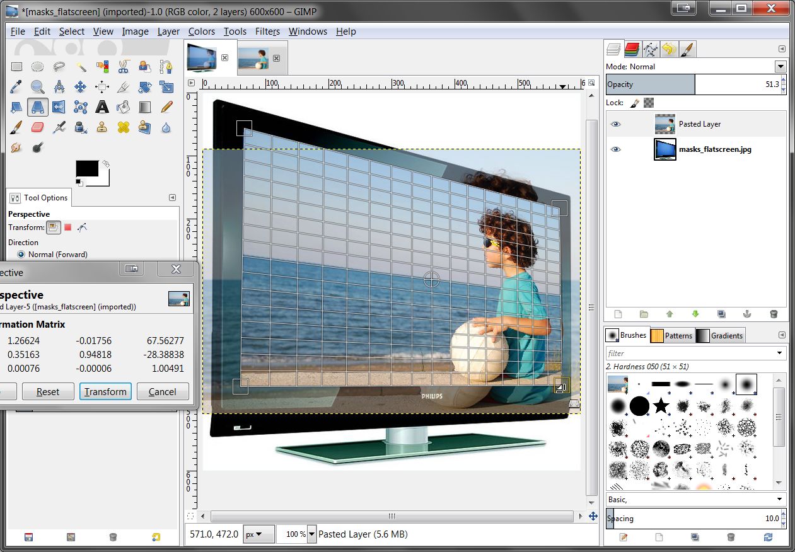This screenshot has width=795, height=552.
Task: Click the Reset button in Perspective dialog
Action: [48, 391]
